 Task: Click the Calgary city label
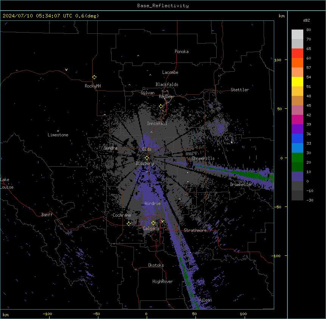click(x=151, y=228)
